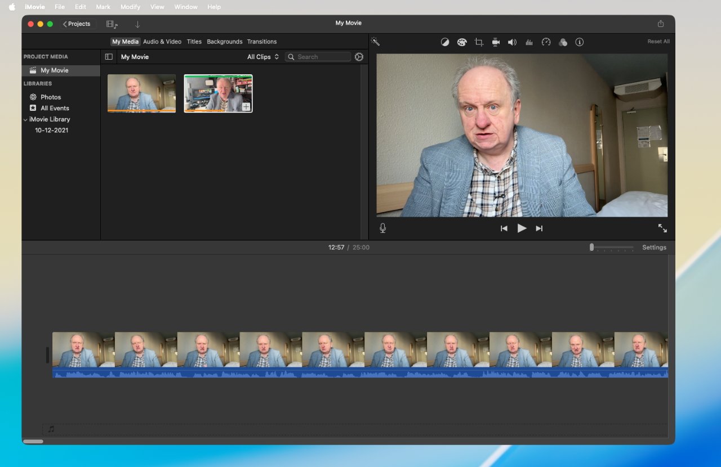Open the Stabilization controls

(495, 42)
